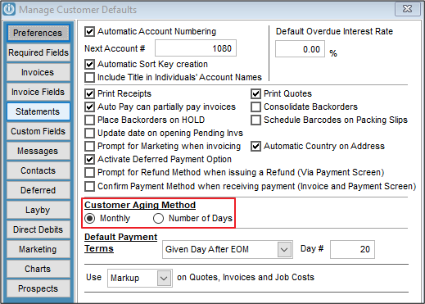Check Confirm Payment Method when receiving payment
Screen dimensions: 425x304
(89, 186)
